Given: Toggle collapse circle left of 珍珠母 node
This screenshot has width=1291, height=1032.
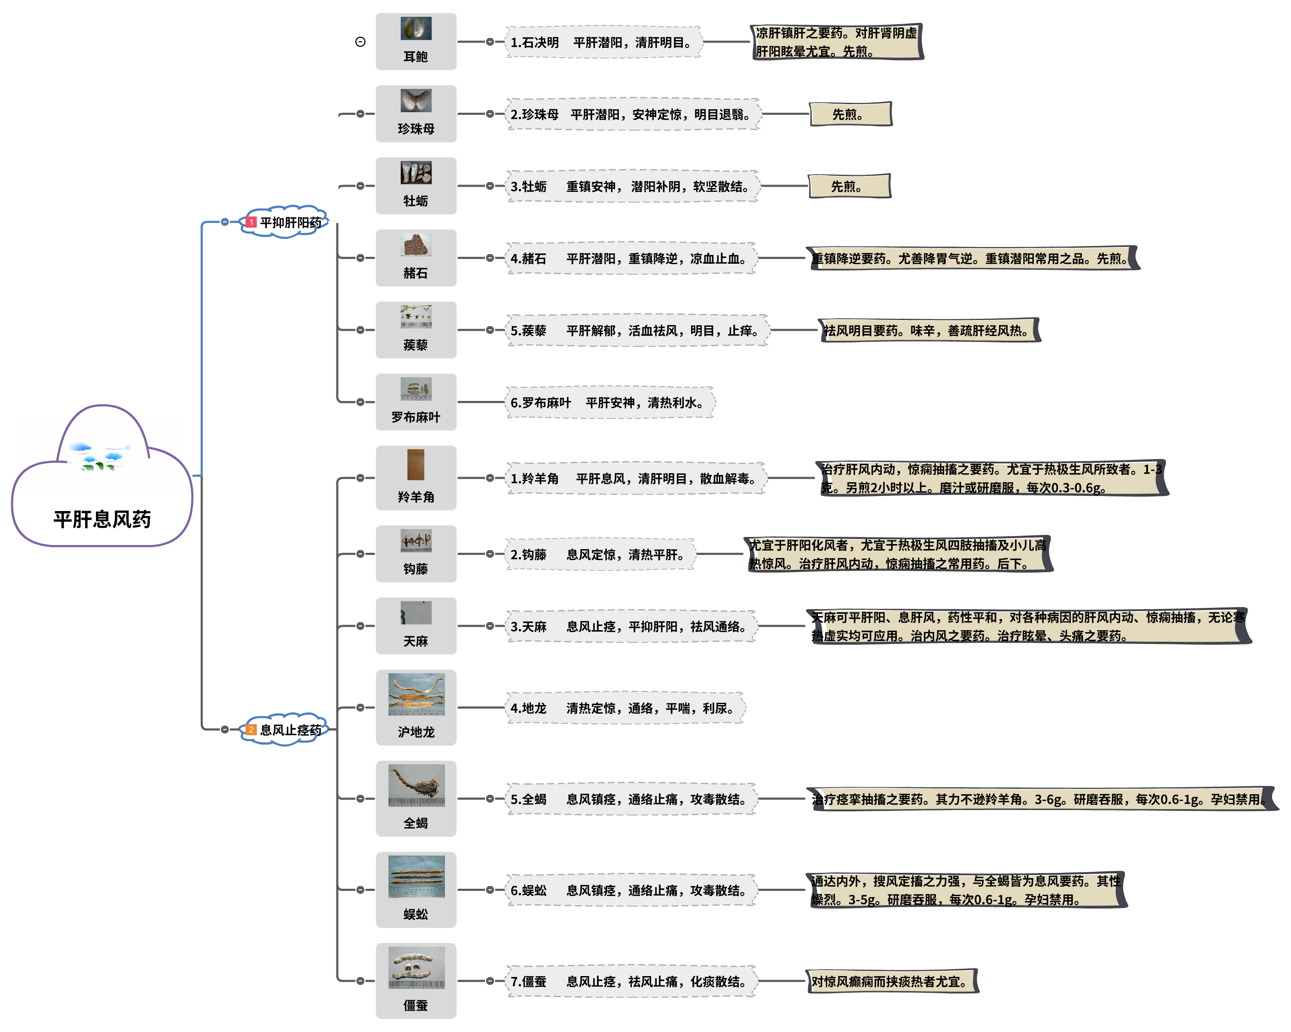Looking at the screenshot, I should tap(361, 114).
